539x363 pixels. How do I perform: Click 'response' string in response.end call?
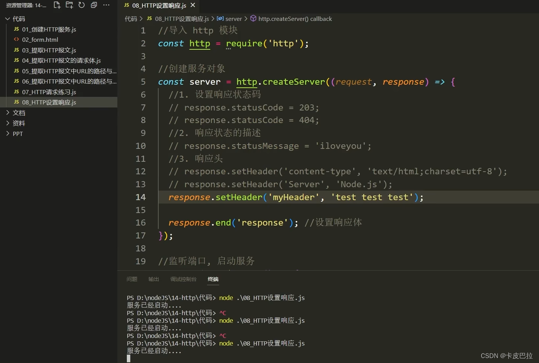262,223
